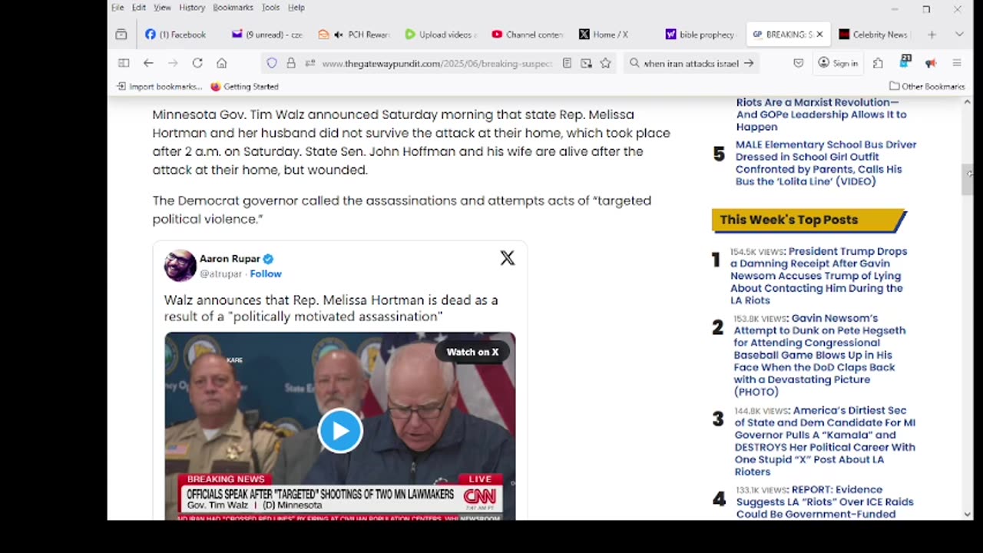Open a new browser tab
The height and width of the screenshot is (553, 983).
932,35
